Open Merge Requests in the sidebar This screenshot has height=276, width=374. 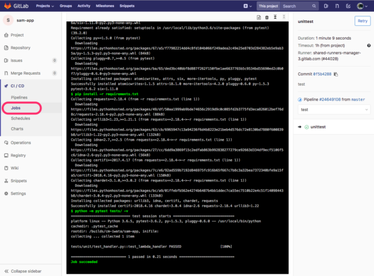point(25,73)
